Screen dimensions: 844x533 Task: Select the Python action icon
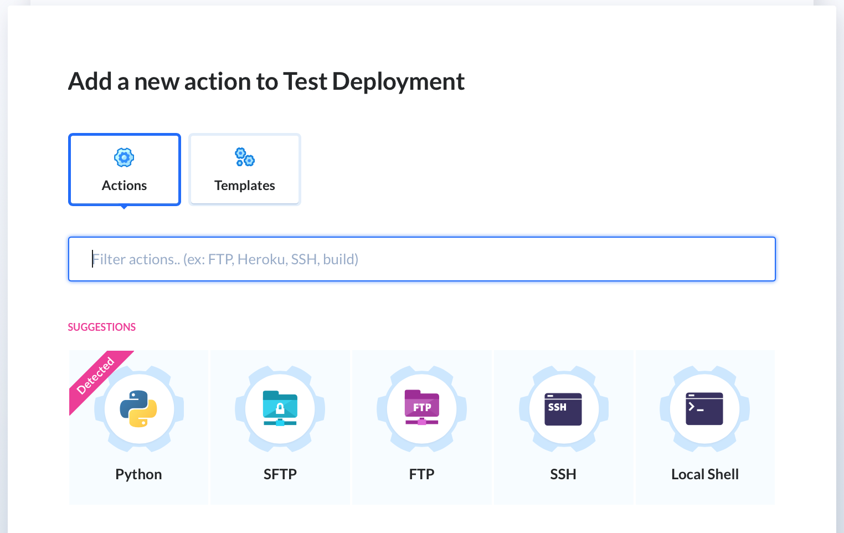click(138, 409)
